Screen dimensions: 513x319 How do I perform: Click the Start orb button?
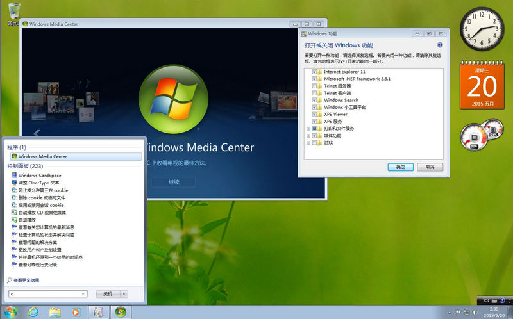[11, 312]
